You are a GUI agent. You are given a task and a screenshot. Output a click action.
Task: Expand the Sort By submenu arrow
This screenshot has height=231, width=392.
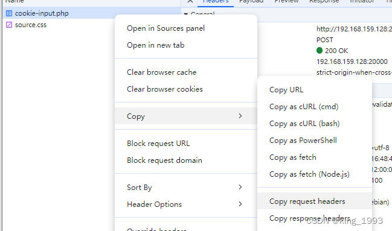click(x=240, y=187)
